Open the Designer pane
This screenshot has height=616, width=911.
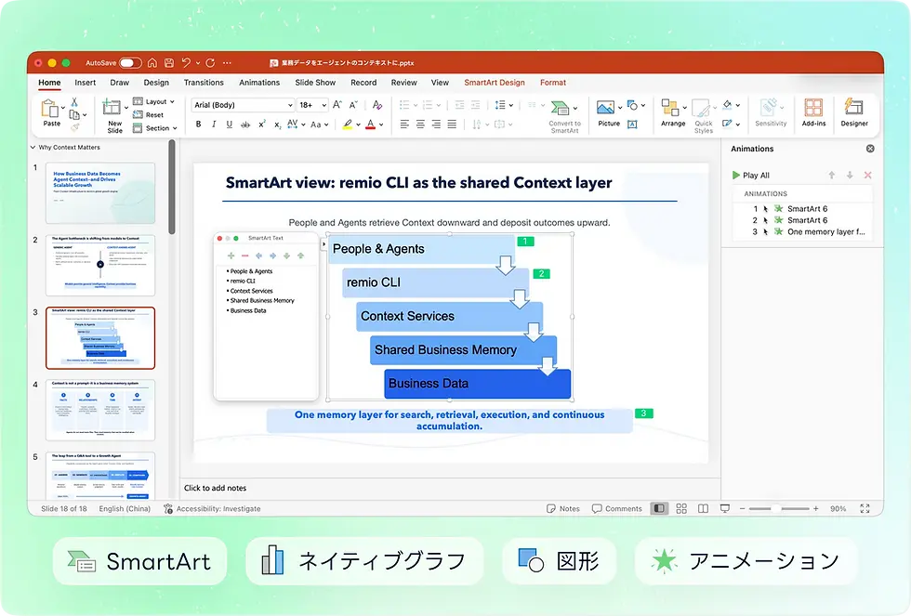coord(854,112)
